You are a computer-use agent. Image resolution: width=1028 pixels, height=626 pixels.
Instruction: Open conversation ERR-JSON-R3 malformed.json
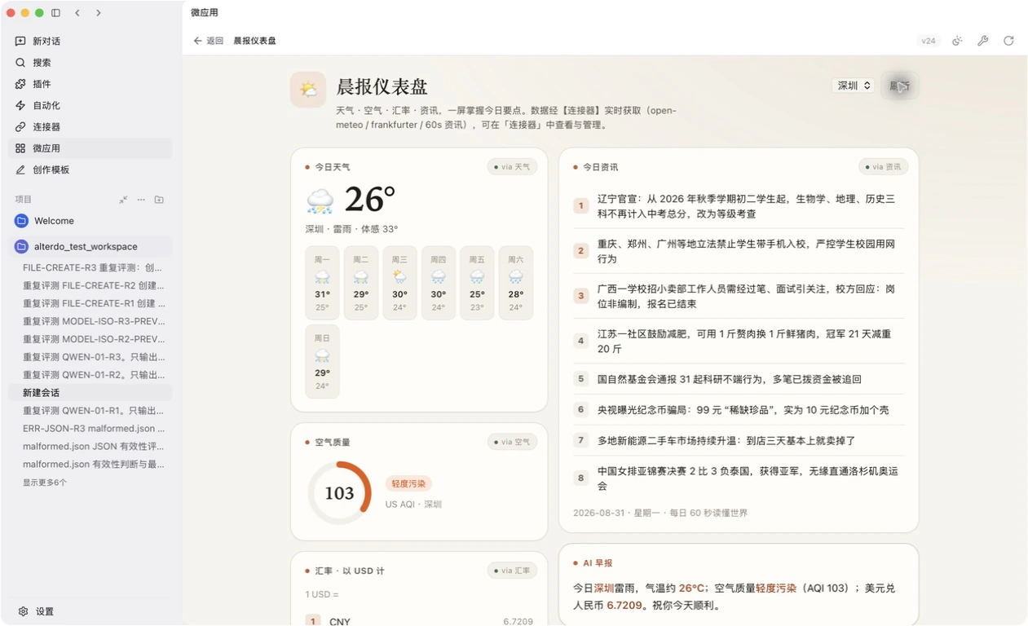[x=90, y=428]
